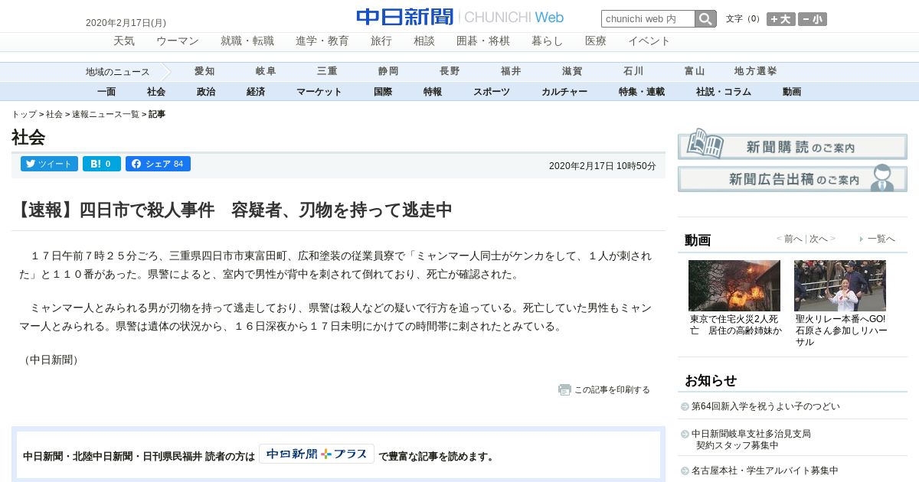Open the 暮らし menu item
This screenshot has width=919, height=482.
click(548, 41)
